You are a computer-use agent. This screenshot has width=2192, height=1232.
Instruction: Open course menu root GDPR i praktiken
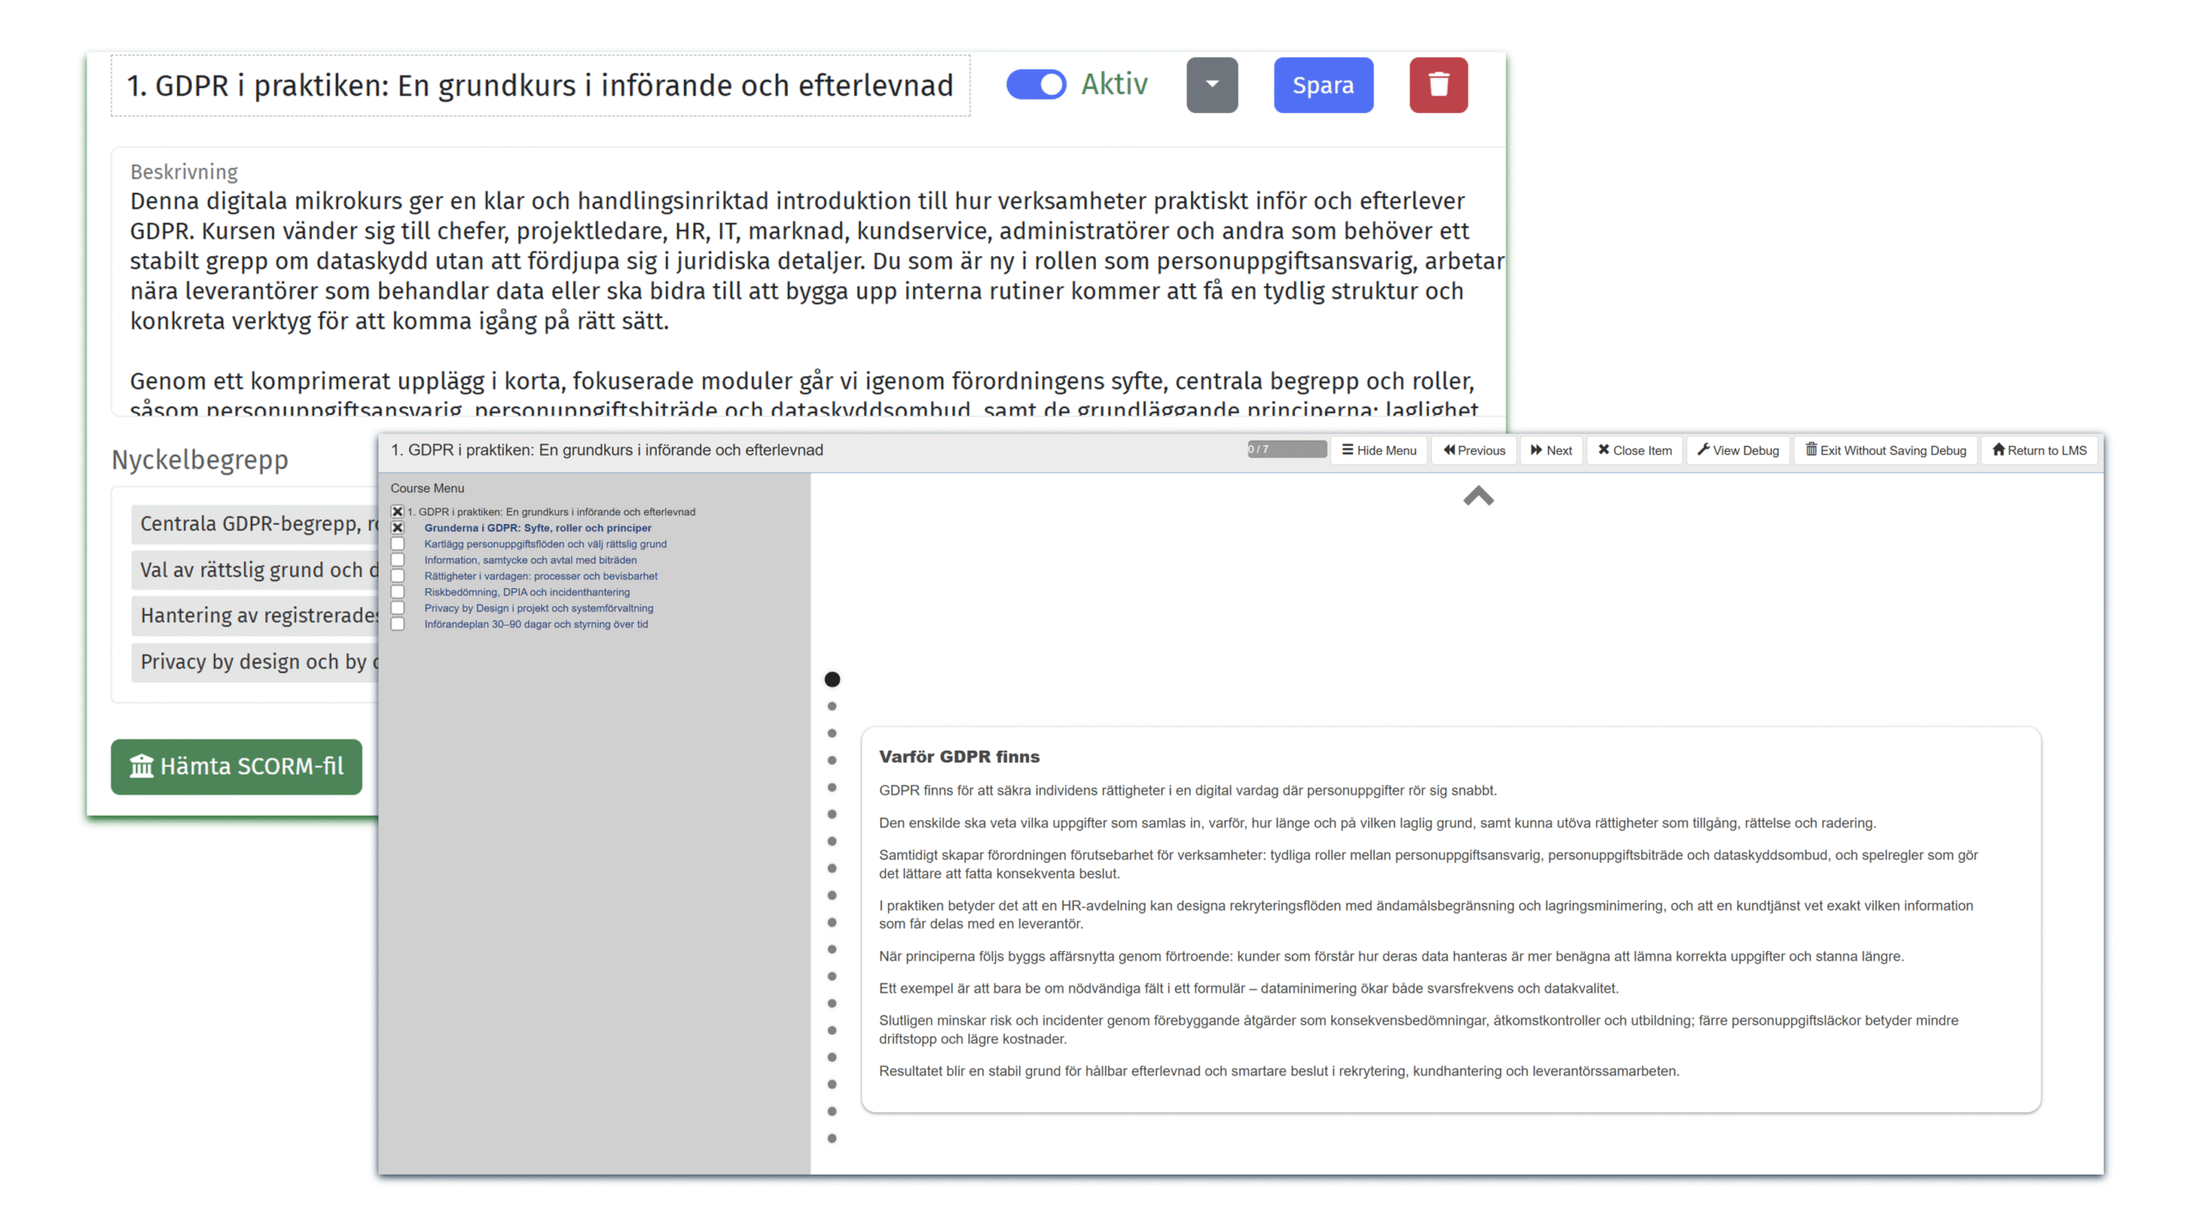[x=551, y=512]
